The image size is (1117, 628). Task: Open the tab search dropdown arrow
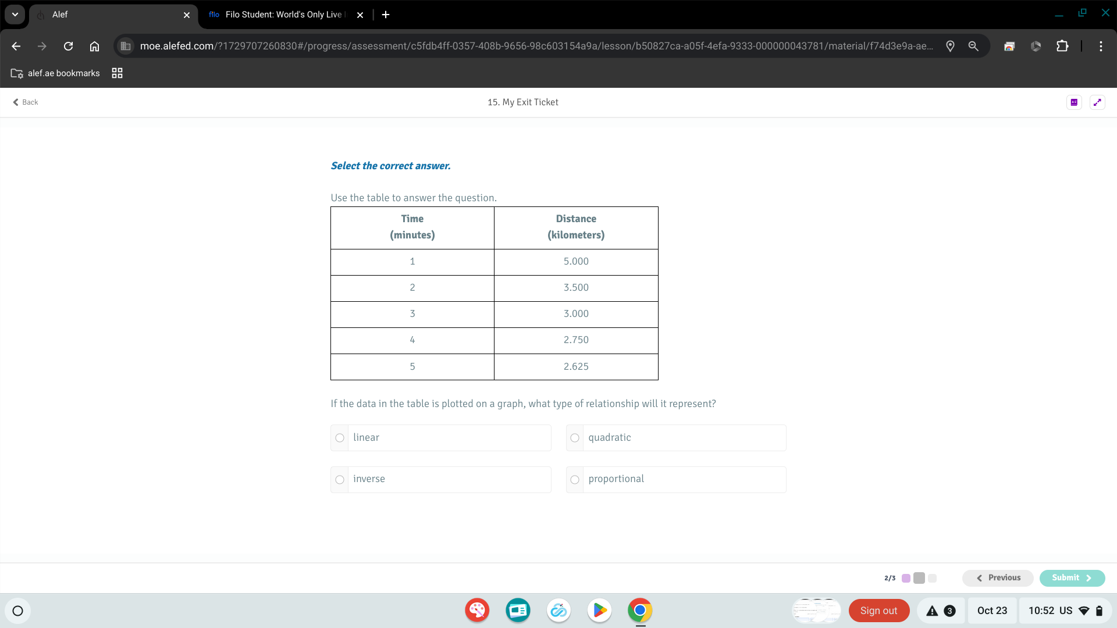(x=15, y=15)
